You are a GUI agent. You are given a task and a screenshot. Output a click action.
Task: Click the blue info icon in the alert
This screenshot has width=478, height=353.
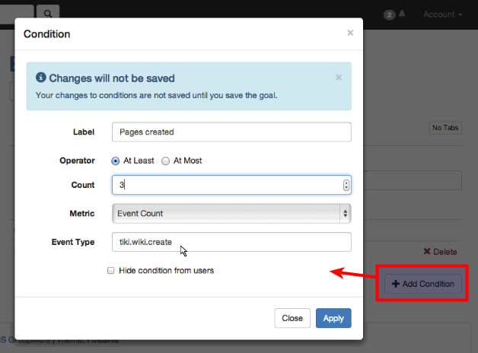coord(41,78)
